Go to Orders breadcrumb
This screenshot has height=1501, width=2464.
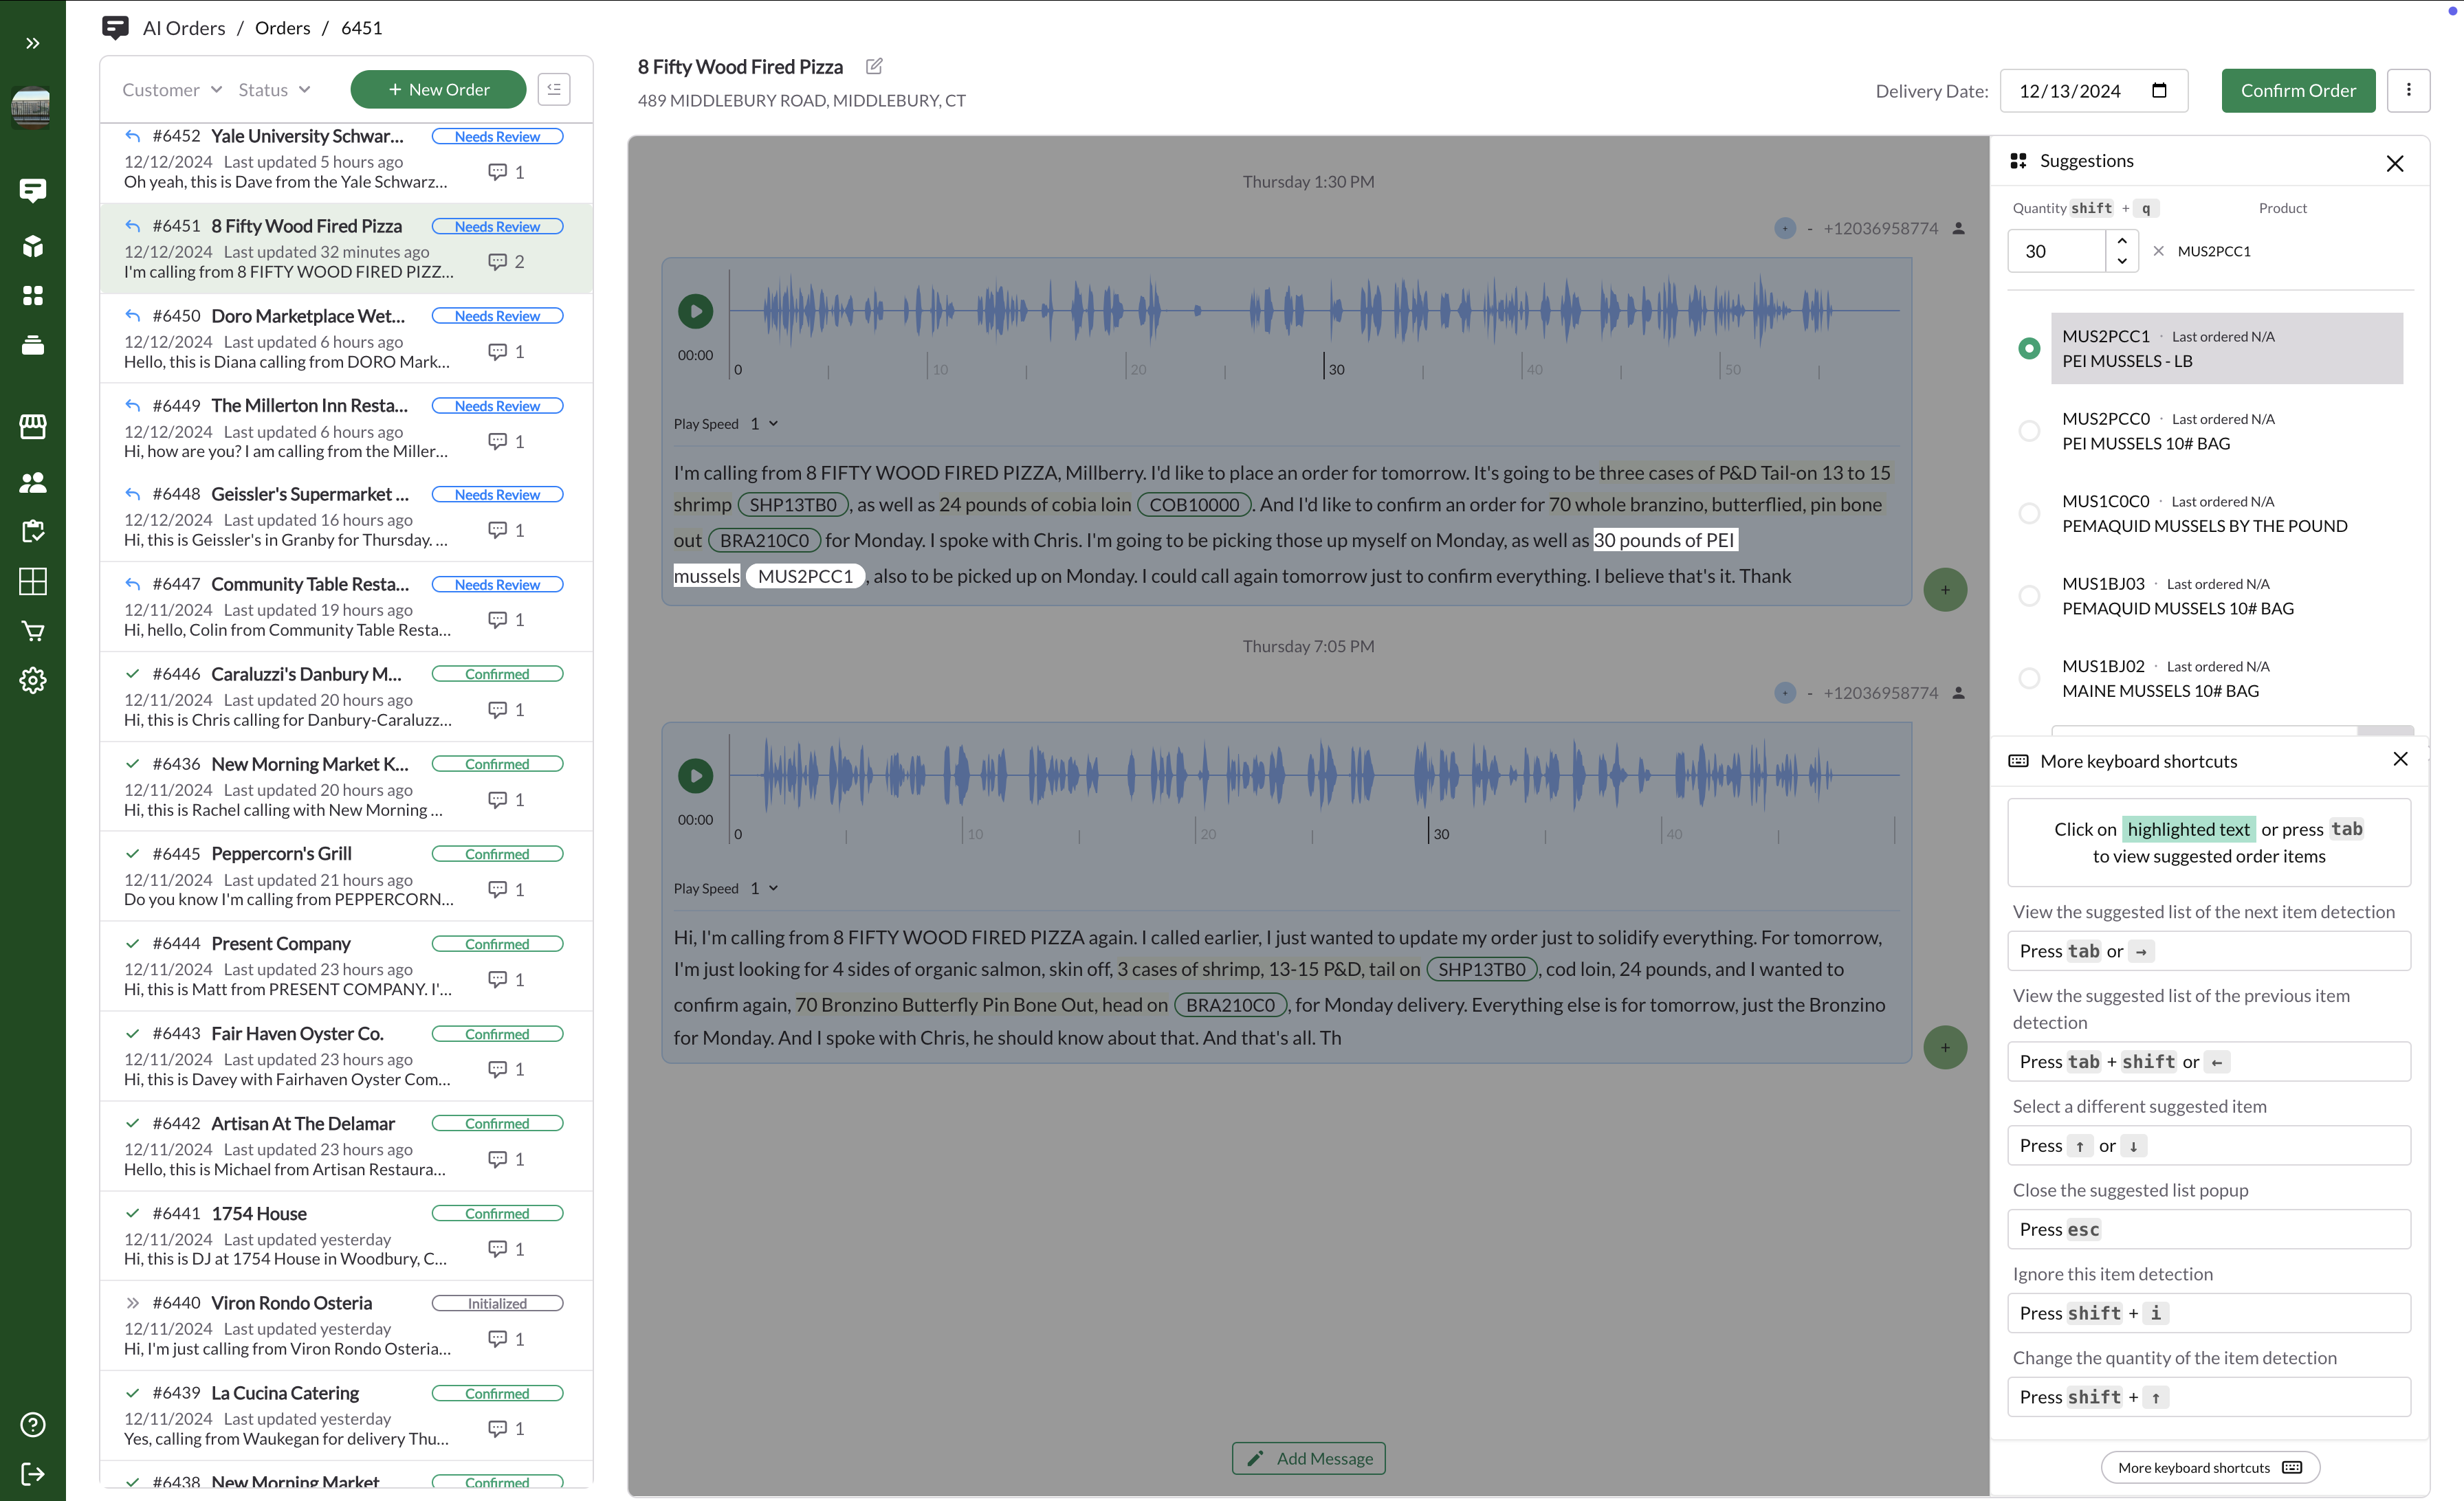[x=282, y=28]
